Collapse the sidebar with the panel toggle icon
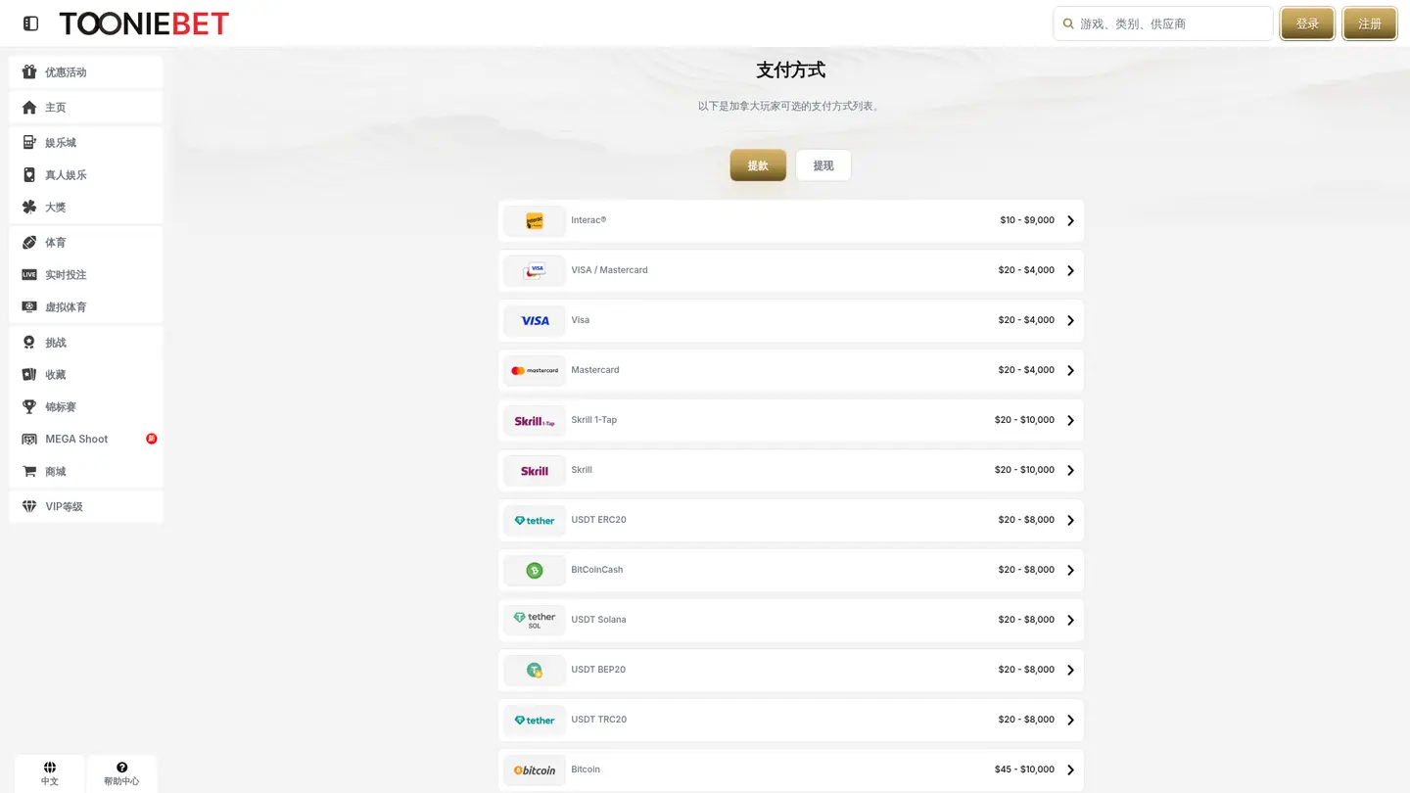The image size is (1410, 793). (x=30, y=23)
